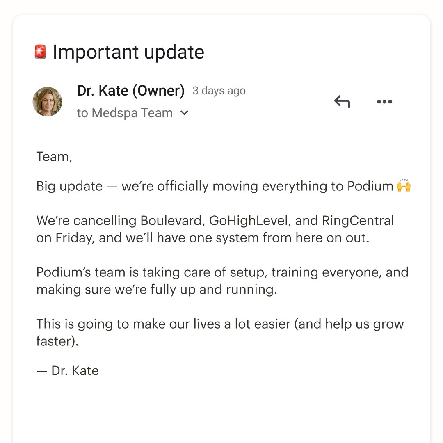The image size is (443, 443).
Task: Click the 'Team,' greeting line
Action: (55, 157)
